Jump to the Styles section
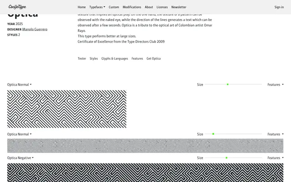The width and height of the screenshot is (291, 182). pos(94,59)
